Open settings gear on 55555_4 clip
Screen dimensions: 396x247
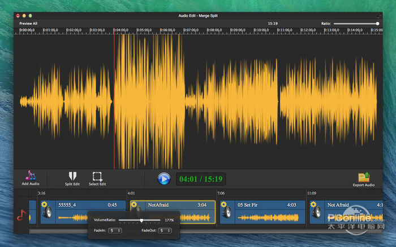click(44, 204)
